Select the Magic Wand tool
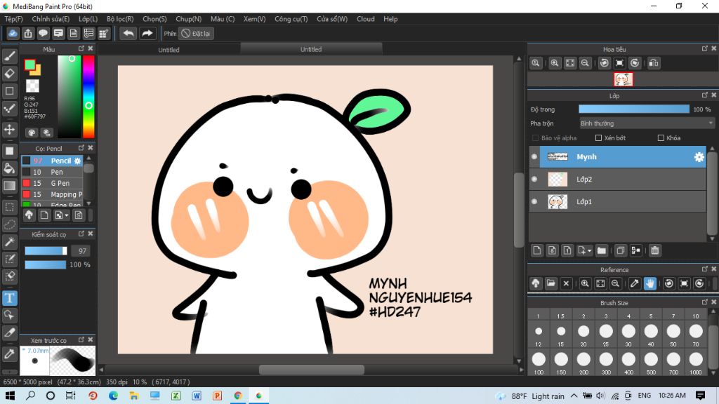 pos(10,241)
